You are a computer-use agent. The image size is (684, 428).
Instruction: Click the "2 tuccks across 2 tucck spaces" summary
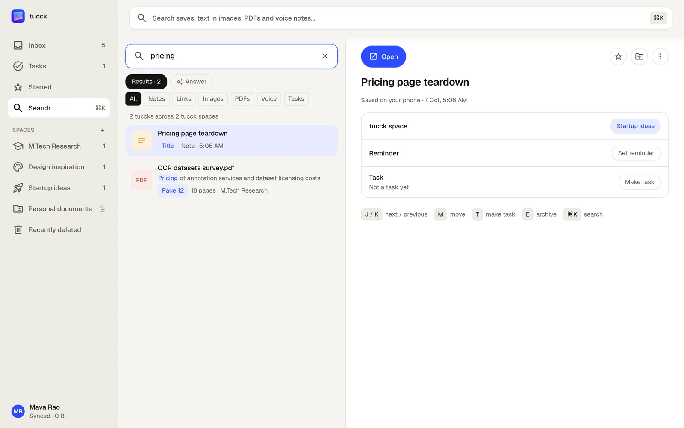tap(174, 116)
